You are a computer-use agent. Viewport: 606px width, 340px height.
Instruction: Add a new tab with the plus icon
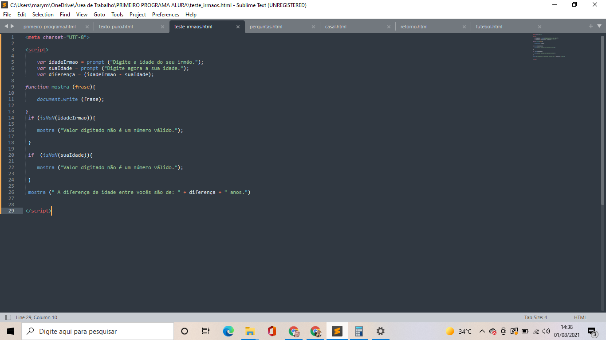[591, 27]
